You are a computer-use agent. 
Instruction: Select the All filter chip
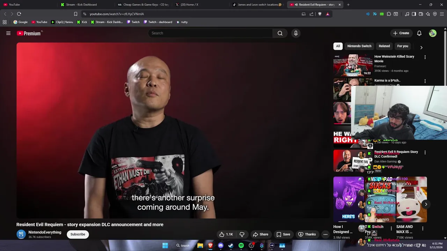click(338, 46)
